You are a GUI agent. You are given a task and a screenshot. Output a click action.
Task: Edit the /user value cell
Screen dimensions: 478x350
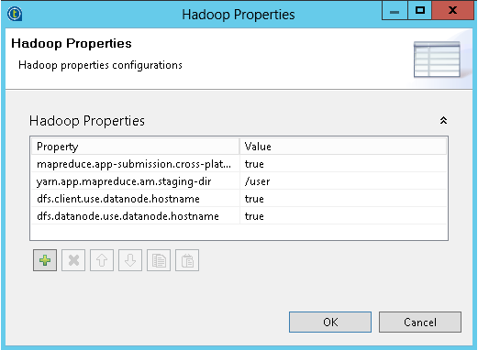(343, 181)
